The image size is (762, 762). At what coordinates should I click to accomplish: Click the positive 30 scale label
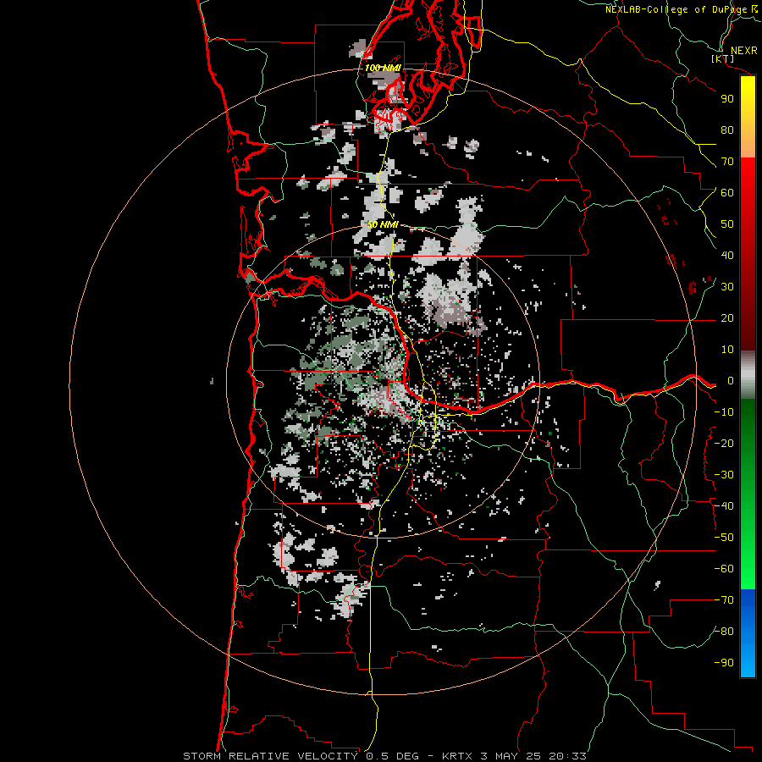pyautogui.click(x=727, y=287)
